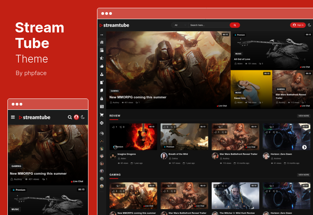Image resolution: width=313 pixels, height=215 pixels.
Task: Click VIEW MORE in the Gaming section
Action: point(304,175)
